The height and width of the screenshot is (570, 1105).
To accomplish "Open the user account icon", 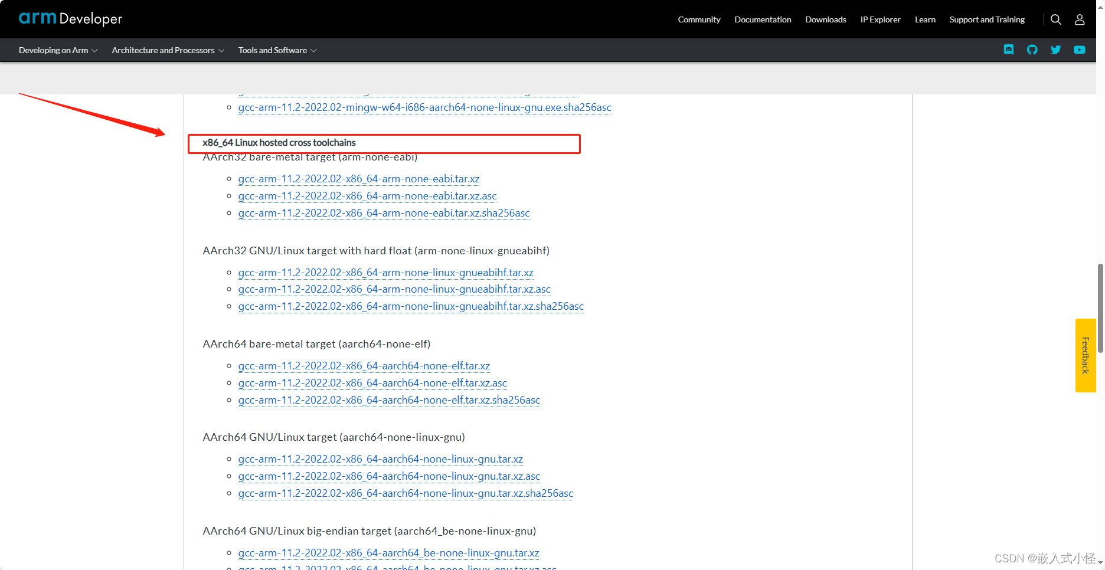I will point(1080,19).
